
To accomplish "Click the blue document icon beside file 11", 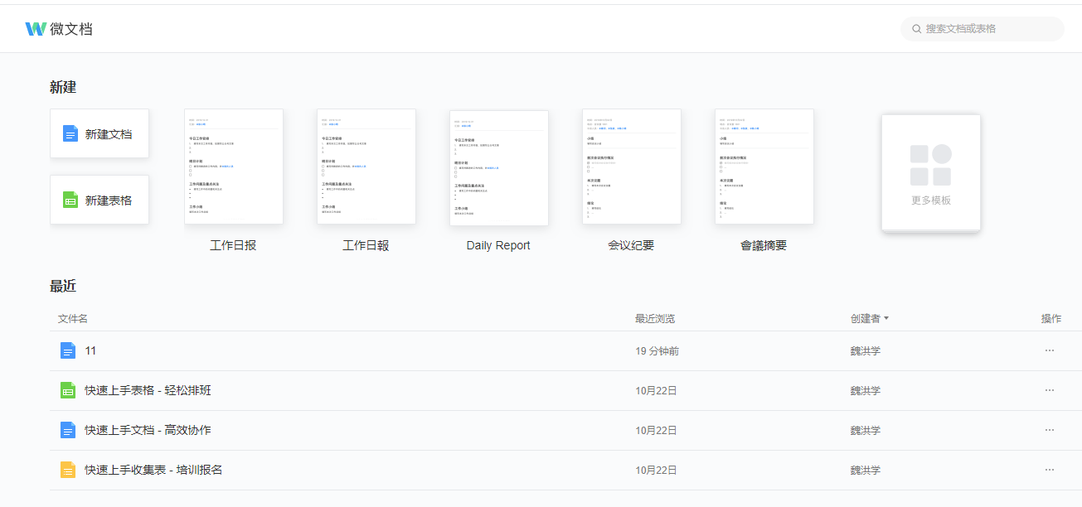I will tap(68, 350).
